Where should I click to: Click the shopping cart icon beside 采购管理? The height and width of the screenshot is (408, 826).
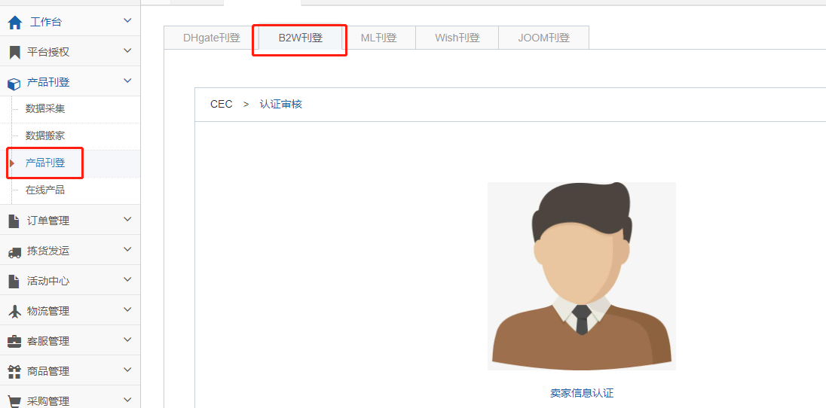[x=14, y=401]
